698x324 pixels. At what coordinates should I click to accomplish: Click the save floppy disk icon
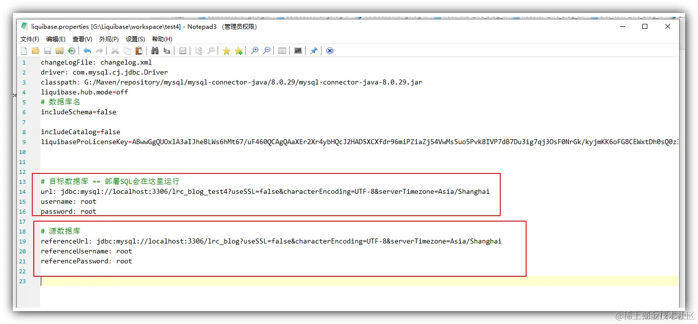pos(48,51)
